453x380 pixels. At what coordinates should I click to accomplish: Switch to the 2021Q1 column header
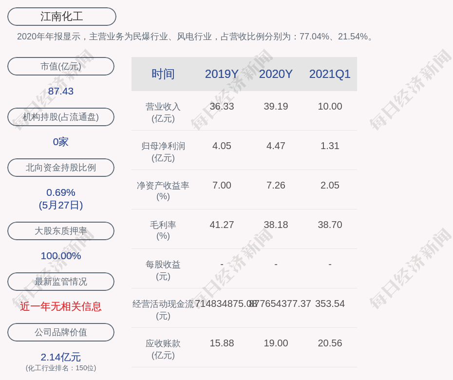coord(330,74)
